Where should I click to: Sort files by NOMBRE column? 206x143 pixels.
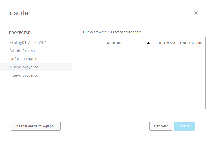click(115, 43)
